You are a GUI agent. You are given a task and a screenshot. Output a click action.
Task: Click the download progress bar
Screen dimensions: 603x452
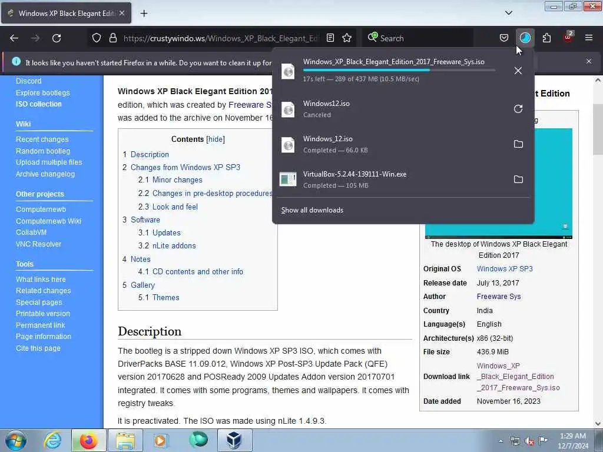[x=399, y=71]
